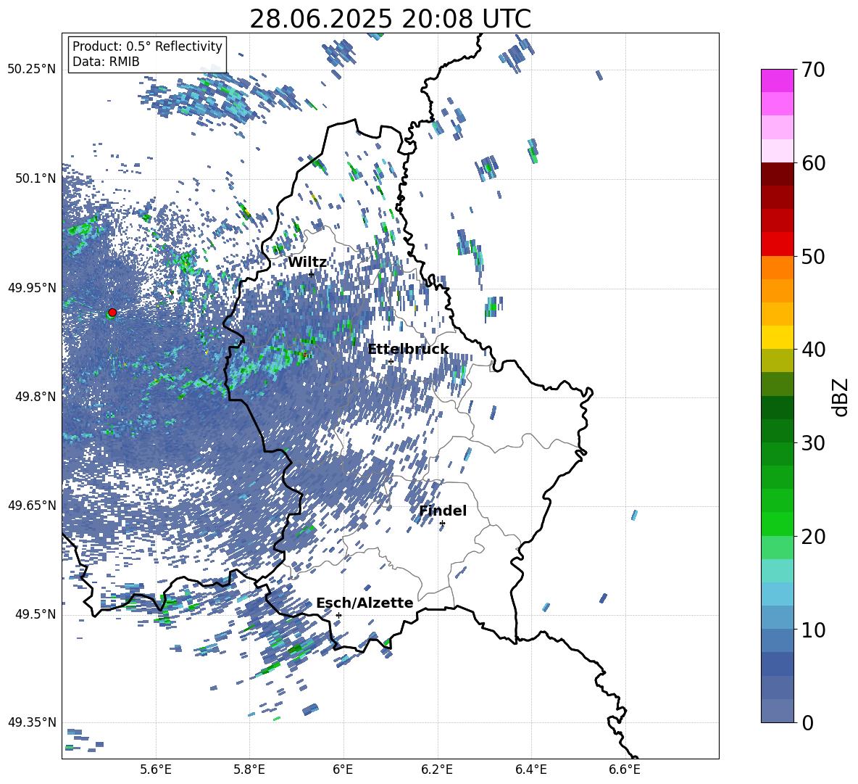Click the 49.95°N latitude label

pyautogui.click(x=32, y=287)
